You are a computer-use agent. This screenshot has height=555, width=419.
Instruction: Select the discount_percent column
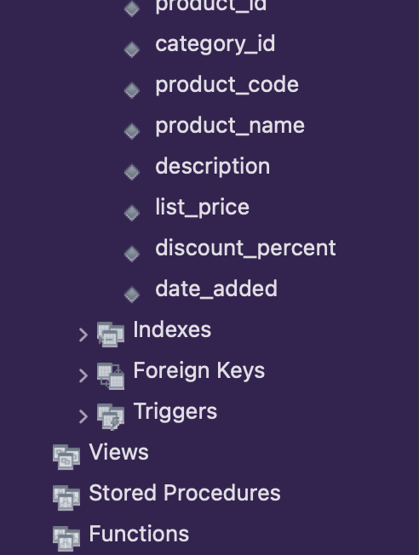[x=245, y=249]
